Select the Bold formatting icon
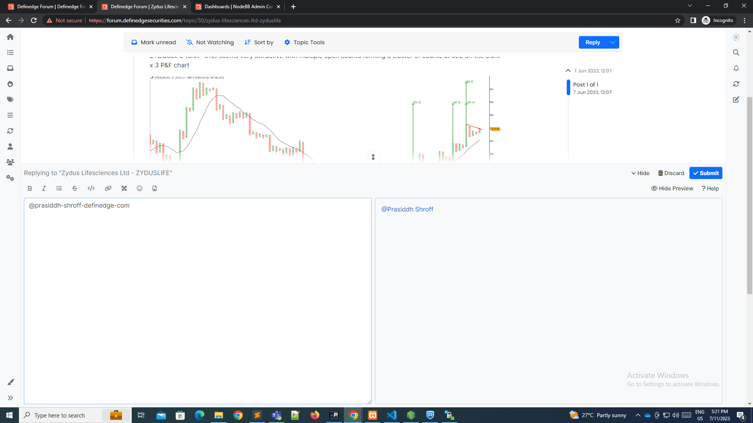753x423 pixels. pyautogui.click(x=29, y=188)
